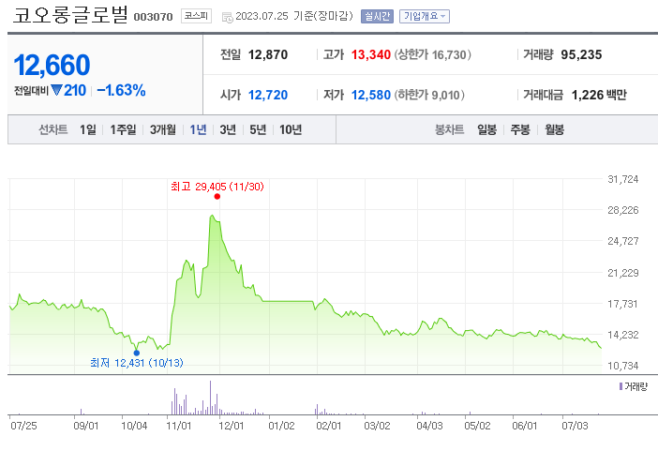The image size is (658, 451).
Task: Click the clock icon before 2023.07.25 date
Action: [227, 17]
